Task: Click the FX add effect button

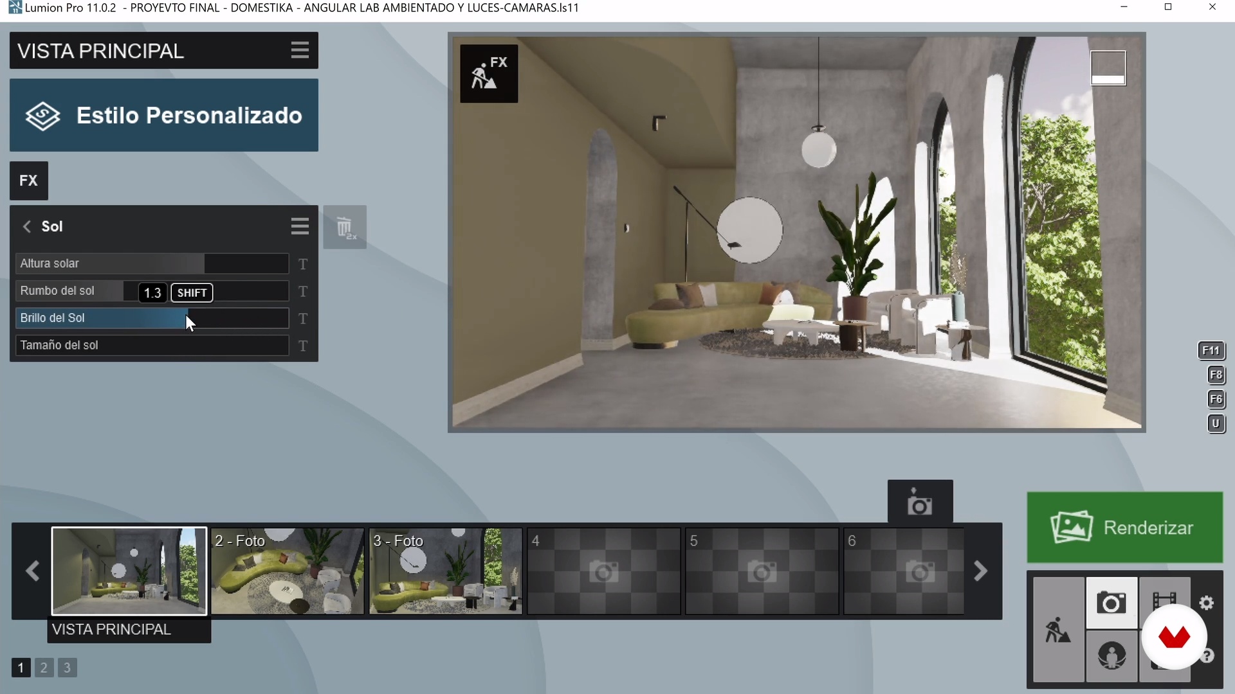Action: coord(28,181)
